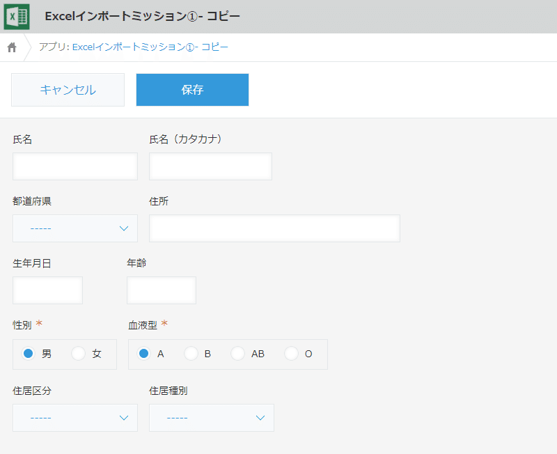557x454 pixels.
Task: Click the Excel app icon in the header
Action: pyautogui.click(x=17, y=16)
